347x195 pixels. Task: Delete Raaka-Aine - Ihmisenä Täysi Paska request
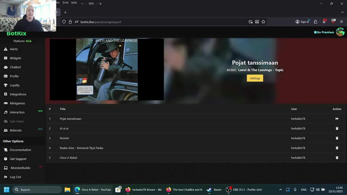click(x=337, y=148)
